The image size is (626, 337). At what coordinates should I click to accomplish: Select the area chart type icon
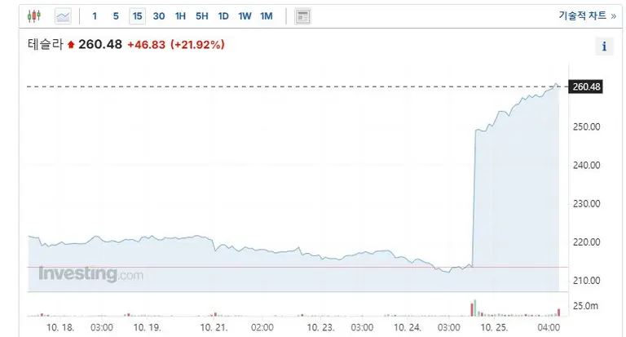point(63,16)
